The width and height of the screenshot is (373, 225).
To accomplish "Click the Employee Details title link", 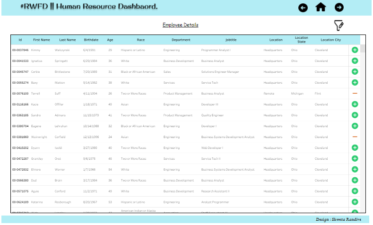I will click(x=180, y=25).
